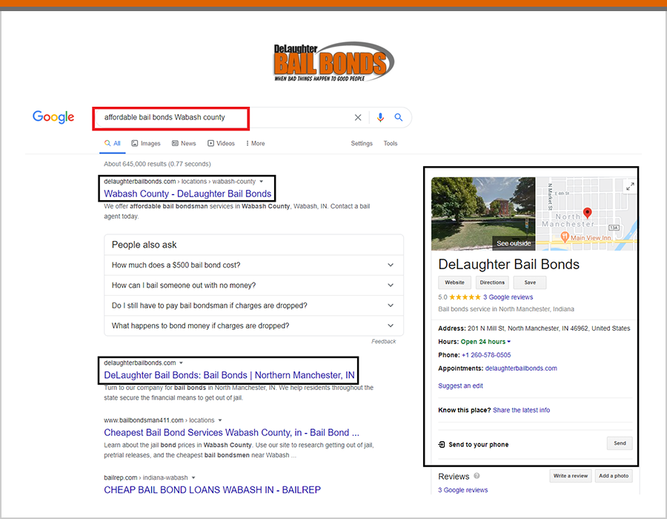Click the red location pin on the map
Viewport: 667px width, 519px height.
click(x=587, y=213)
